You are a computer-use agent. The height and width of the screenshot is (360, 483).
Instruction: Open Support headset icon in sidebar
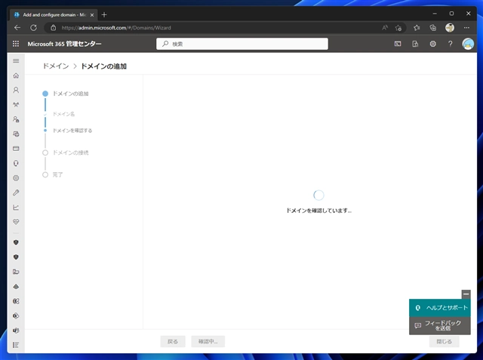(x=16, y=163)
